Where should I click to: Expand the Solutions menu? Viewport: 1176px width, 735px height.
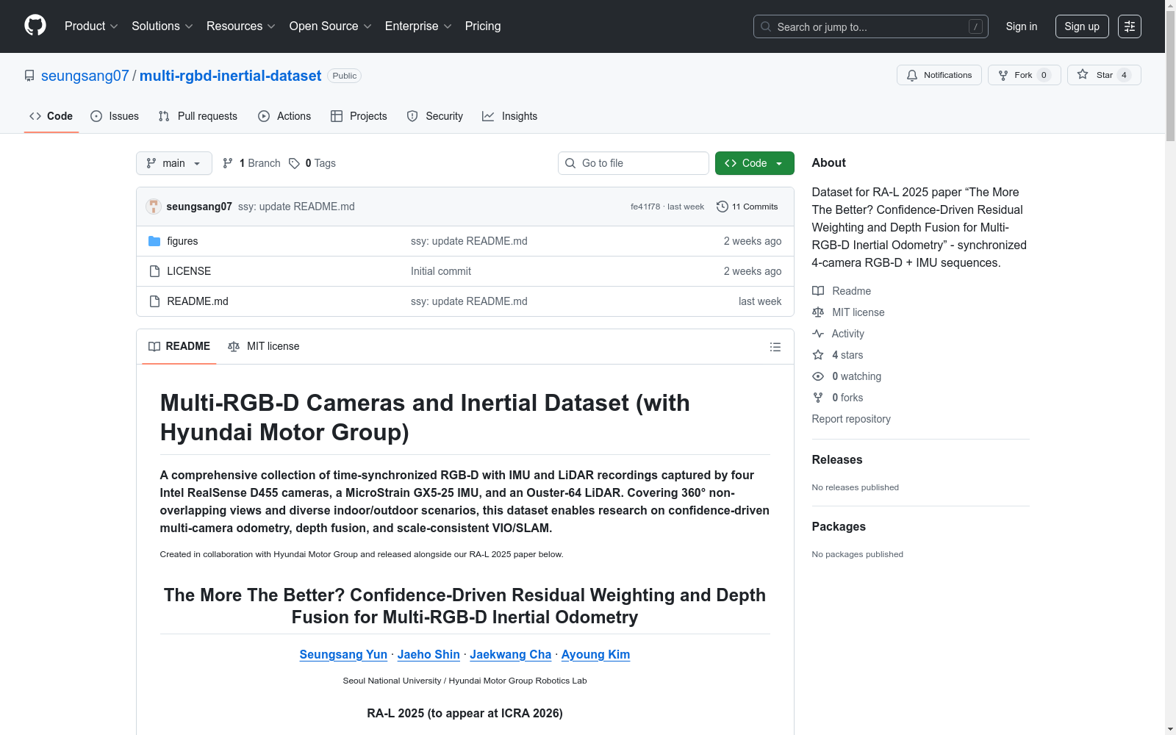click(x=162, y=26)
